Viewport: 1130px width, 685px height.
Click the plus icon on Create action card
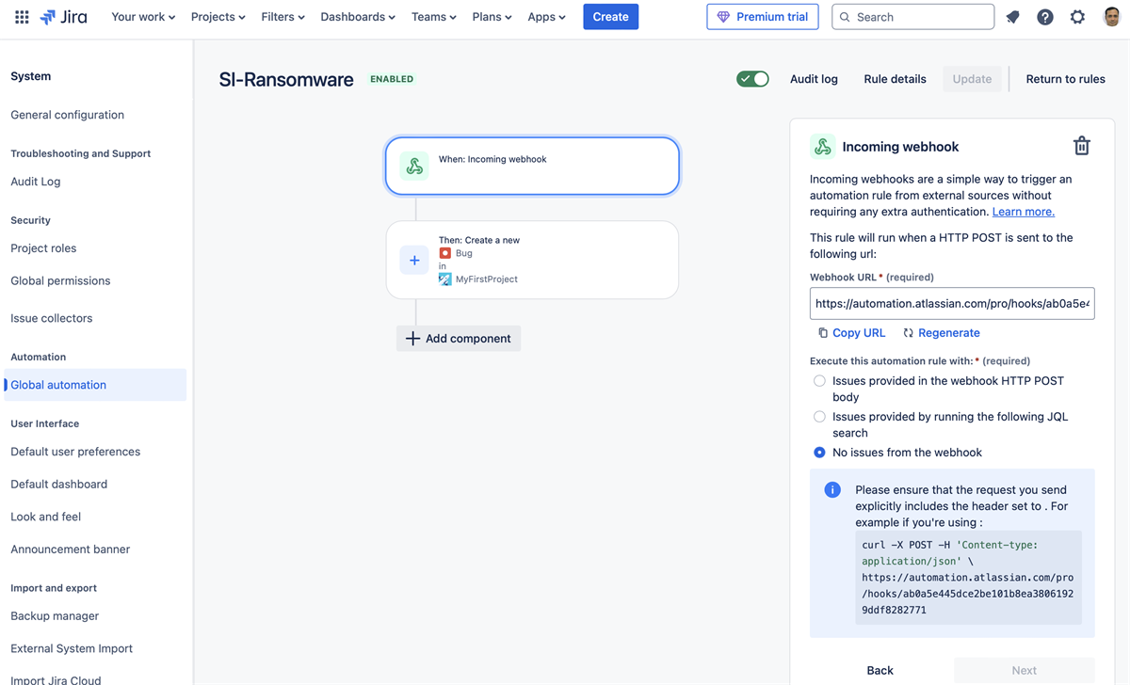[x=414, y=260]
